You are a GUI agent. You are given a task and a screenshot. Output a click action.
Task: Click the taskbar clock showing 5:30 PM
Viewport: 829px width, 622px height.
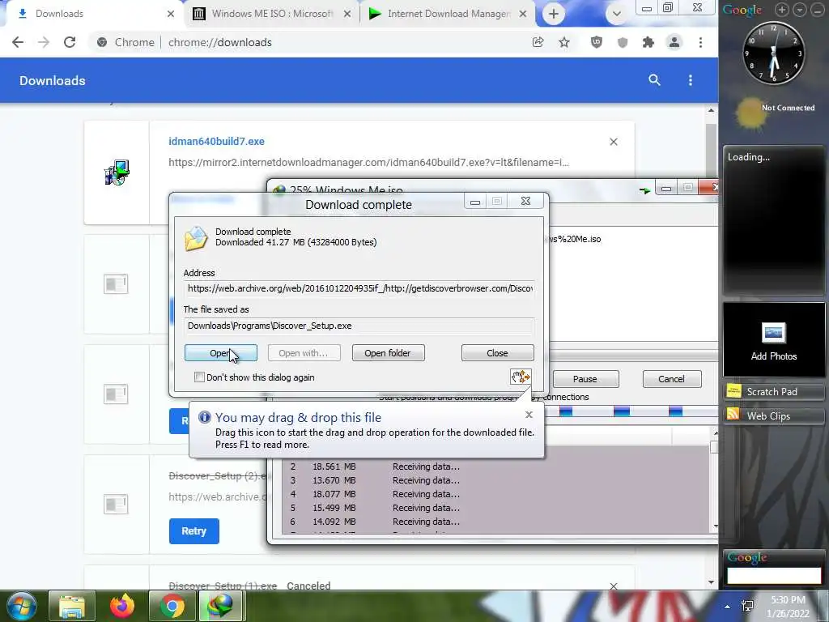[789, 607]
